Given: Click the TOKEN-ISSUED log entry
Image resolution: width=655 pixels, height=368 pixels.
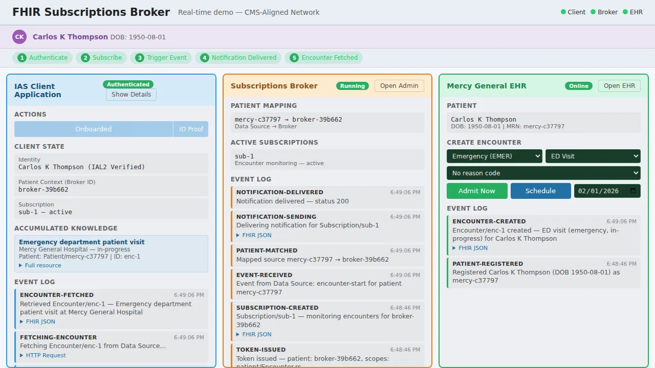Looking at the screenshot, I should [327, 355].
